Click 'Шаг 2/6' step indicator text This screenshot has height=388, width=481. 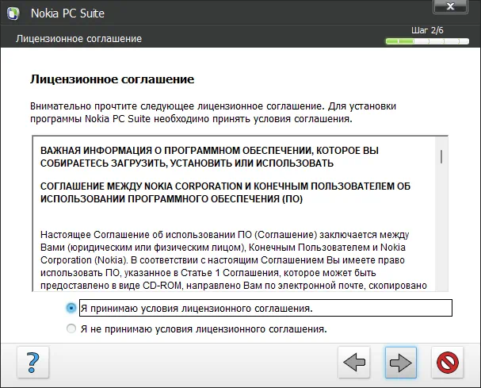427,30
